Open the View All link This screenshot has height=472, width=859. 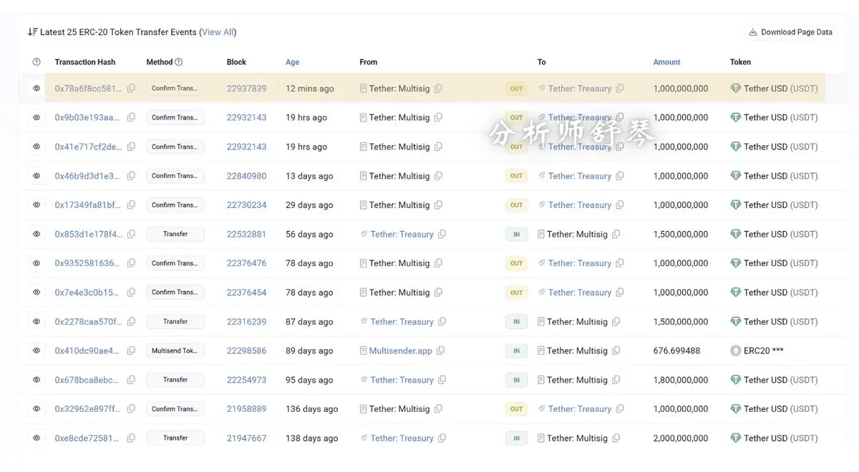click(x=218, y=32)
